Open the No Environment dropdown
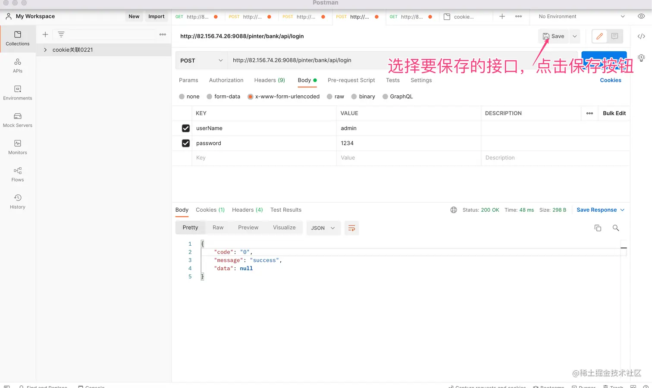The width and height of the screenshot is (652, 388). (x=581, y=16)
